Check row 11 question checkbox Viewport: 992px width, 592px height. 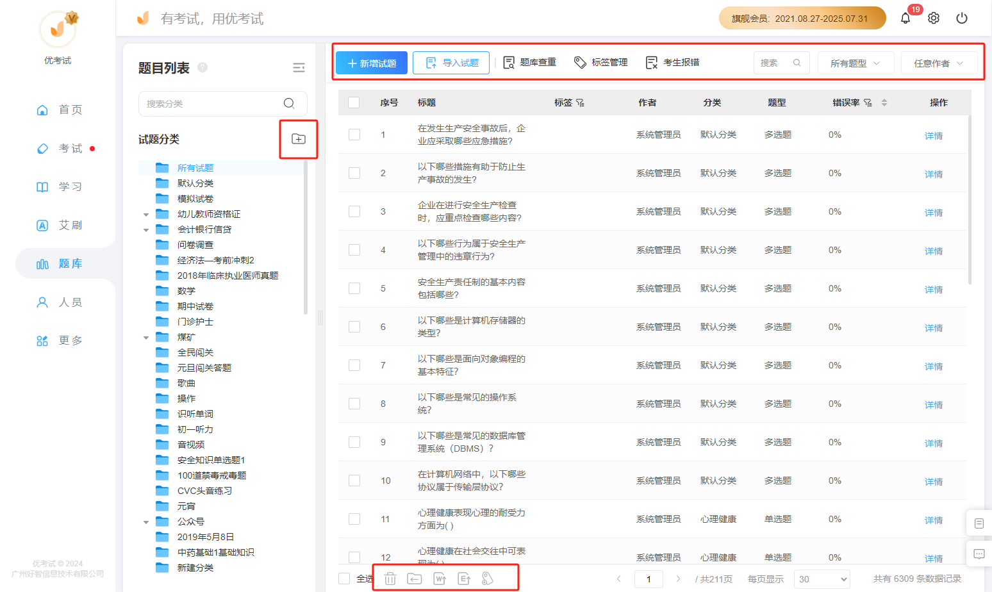[x=354, y=519]
